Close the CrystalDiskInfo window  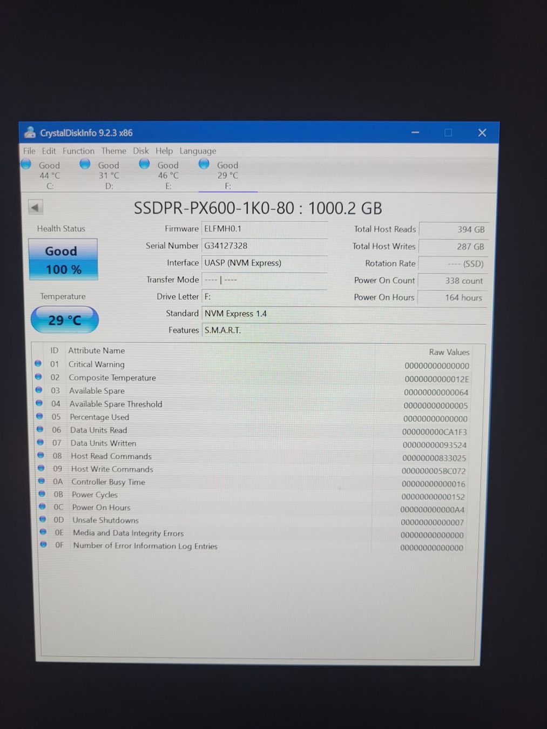coord(482,132)
